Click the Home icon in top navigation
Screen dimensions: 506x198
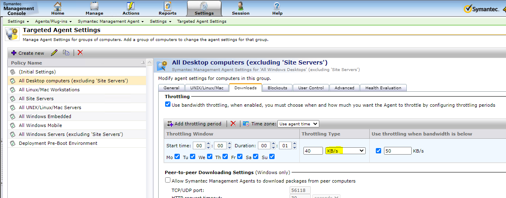point(58,6)
